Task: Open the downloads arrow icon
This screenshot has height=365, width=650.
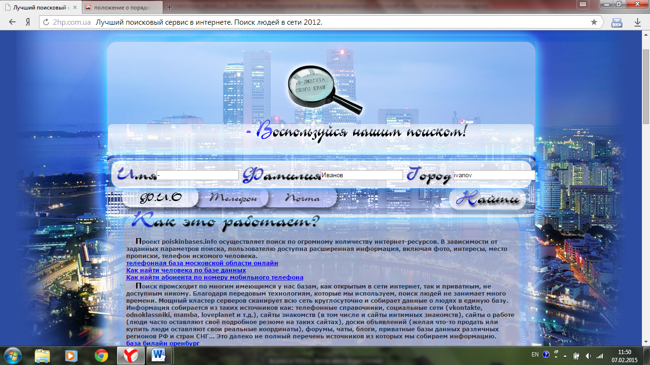Action: click(638, 22)
